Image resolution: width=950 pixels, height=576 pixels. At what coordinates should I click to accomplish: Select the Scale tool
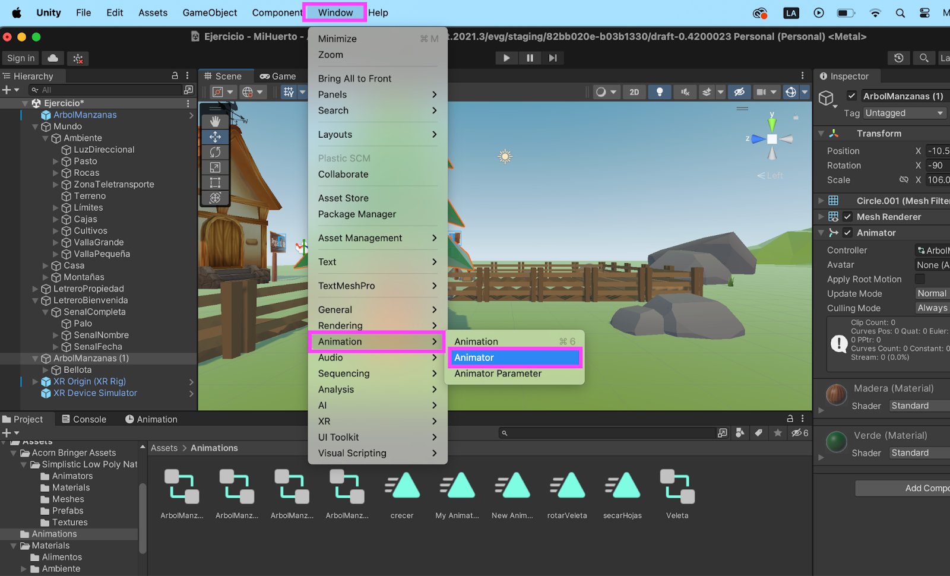(x=215, y=167)
